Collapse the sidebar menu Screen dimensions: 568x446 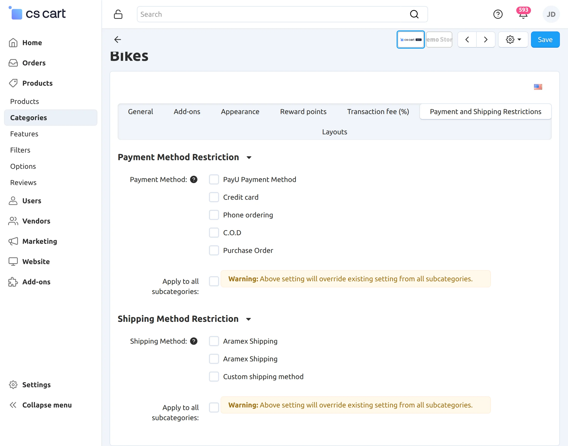(40, 405)
